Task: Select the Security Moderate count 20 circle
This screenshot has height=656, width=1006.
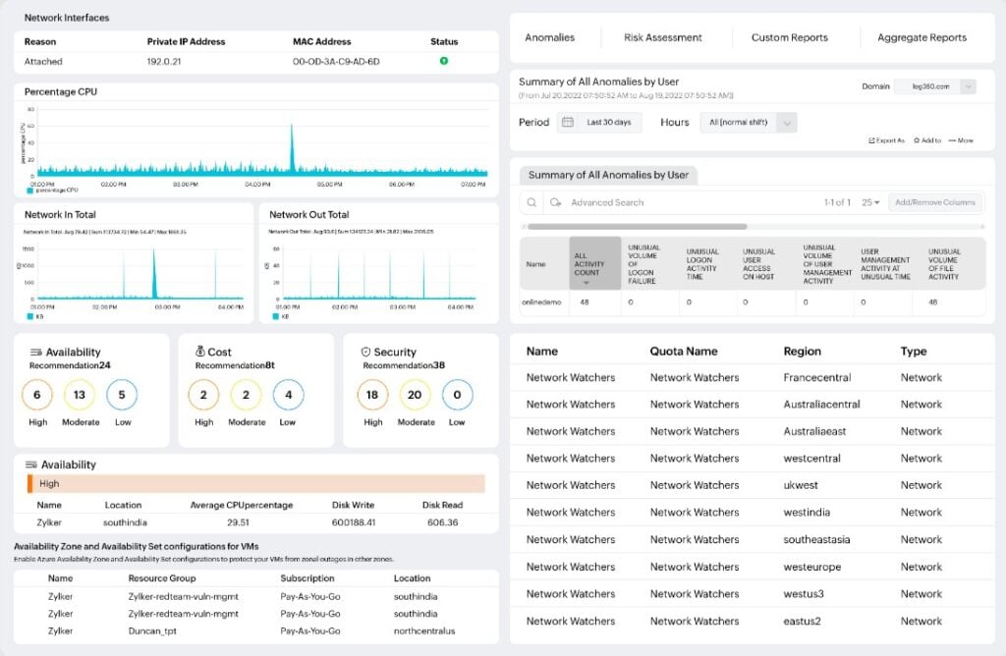Action: [415, 395]
